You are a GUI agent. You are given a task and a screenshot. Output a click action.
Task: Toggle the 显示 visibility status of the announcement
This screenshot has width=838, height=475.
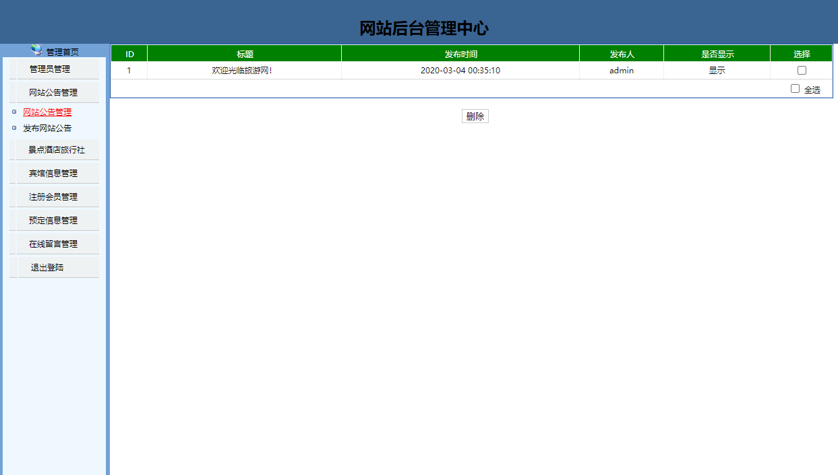pos(717,69)
